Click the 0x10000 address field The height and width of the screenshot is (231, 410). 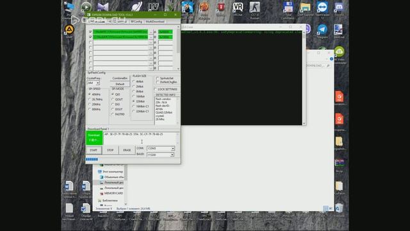(165, 37)
